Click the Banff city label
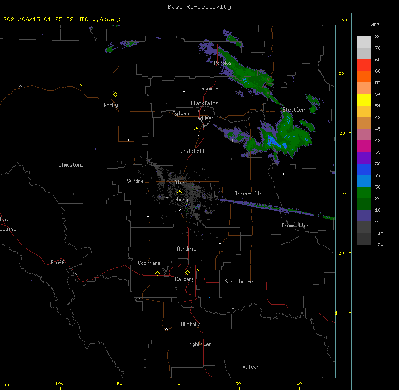Viewport: 399px width, 390px height. pyautogui.click(x=57, y=263)
